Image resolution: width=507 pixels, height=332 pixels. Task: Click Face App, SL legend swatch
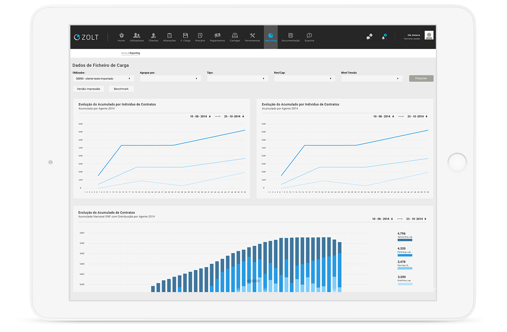405,268
